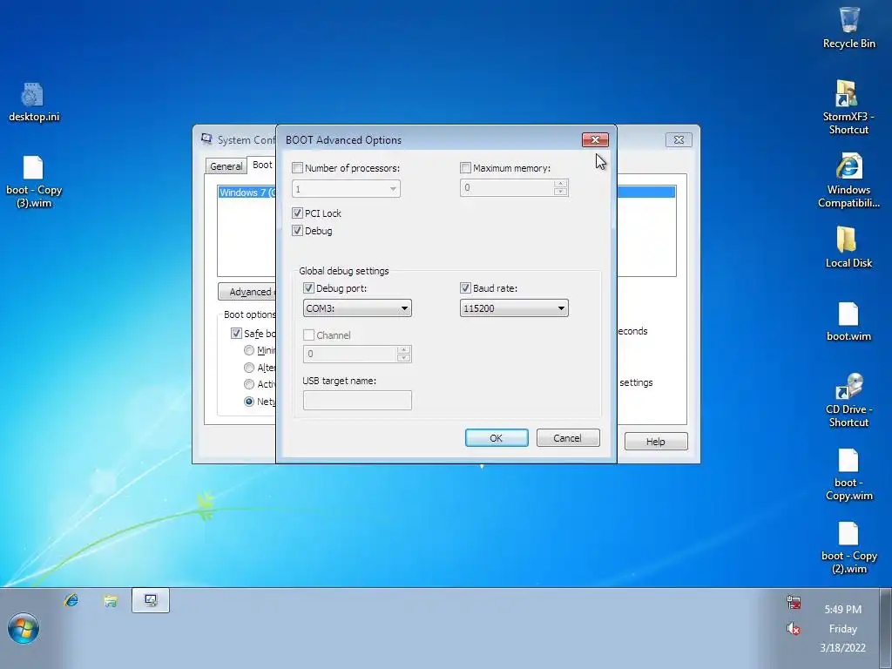Select the StormXF3 shortcut icon

848,107
